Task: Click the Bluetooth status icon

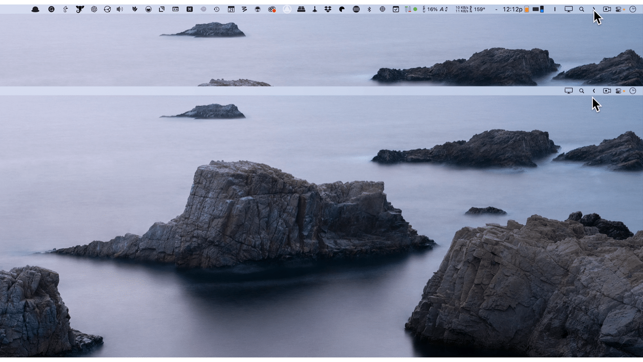Action: coord(369,9)
